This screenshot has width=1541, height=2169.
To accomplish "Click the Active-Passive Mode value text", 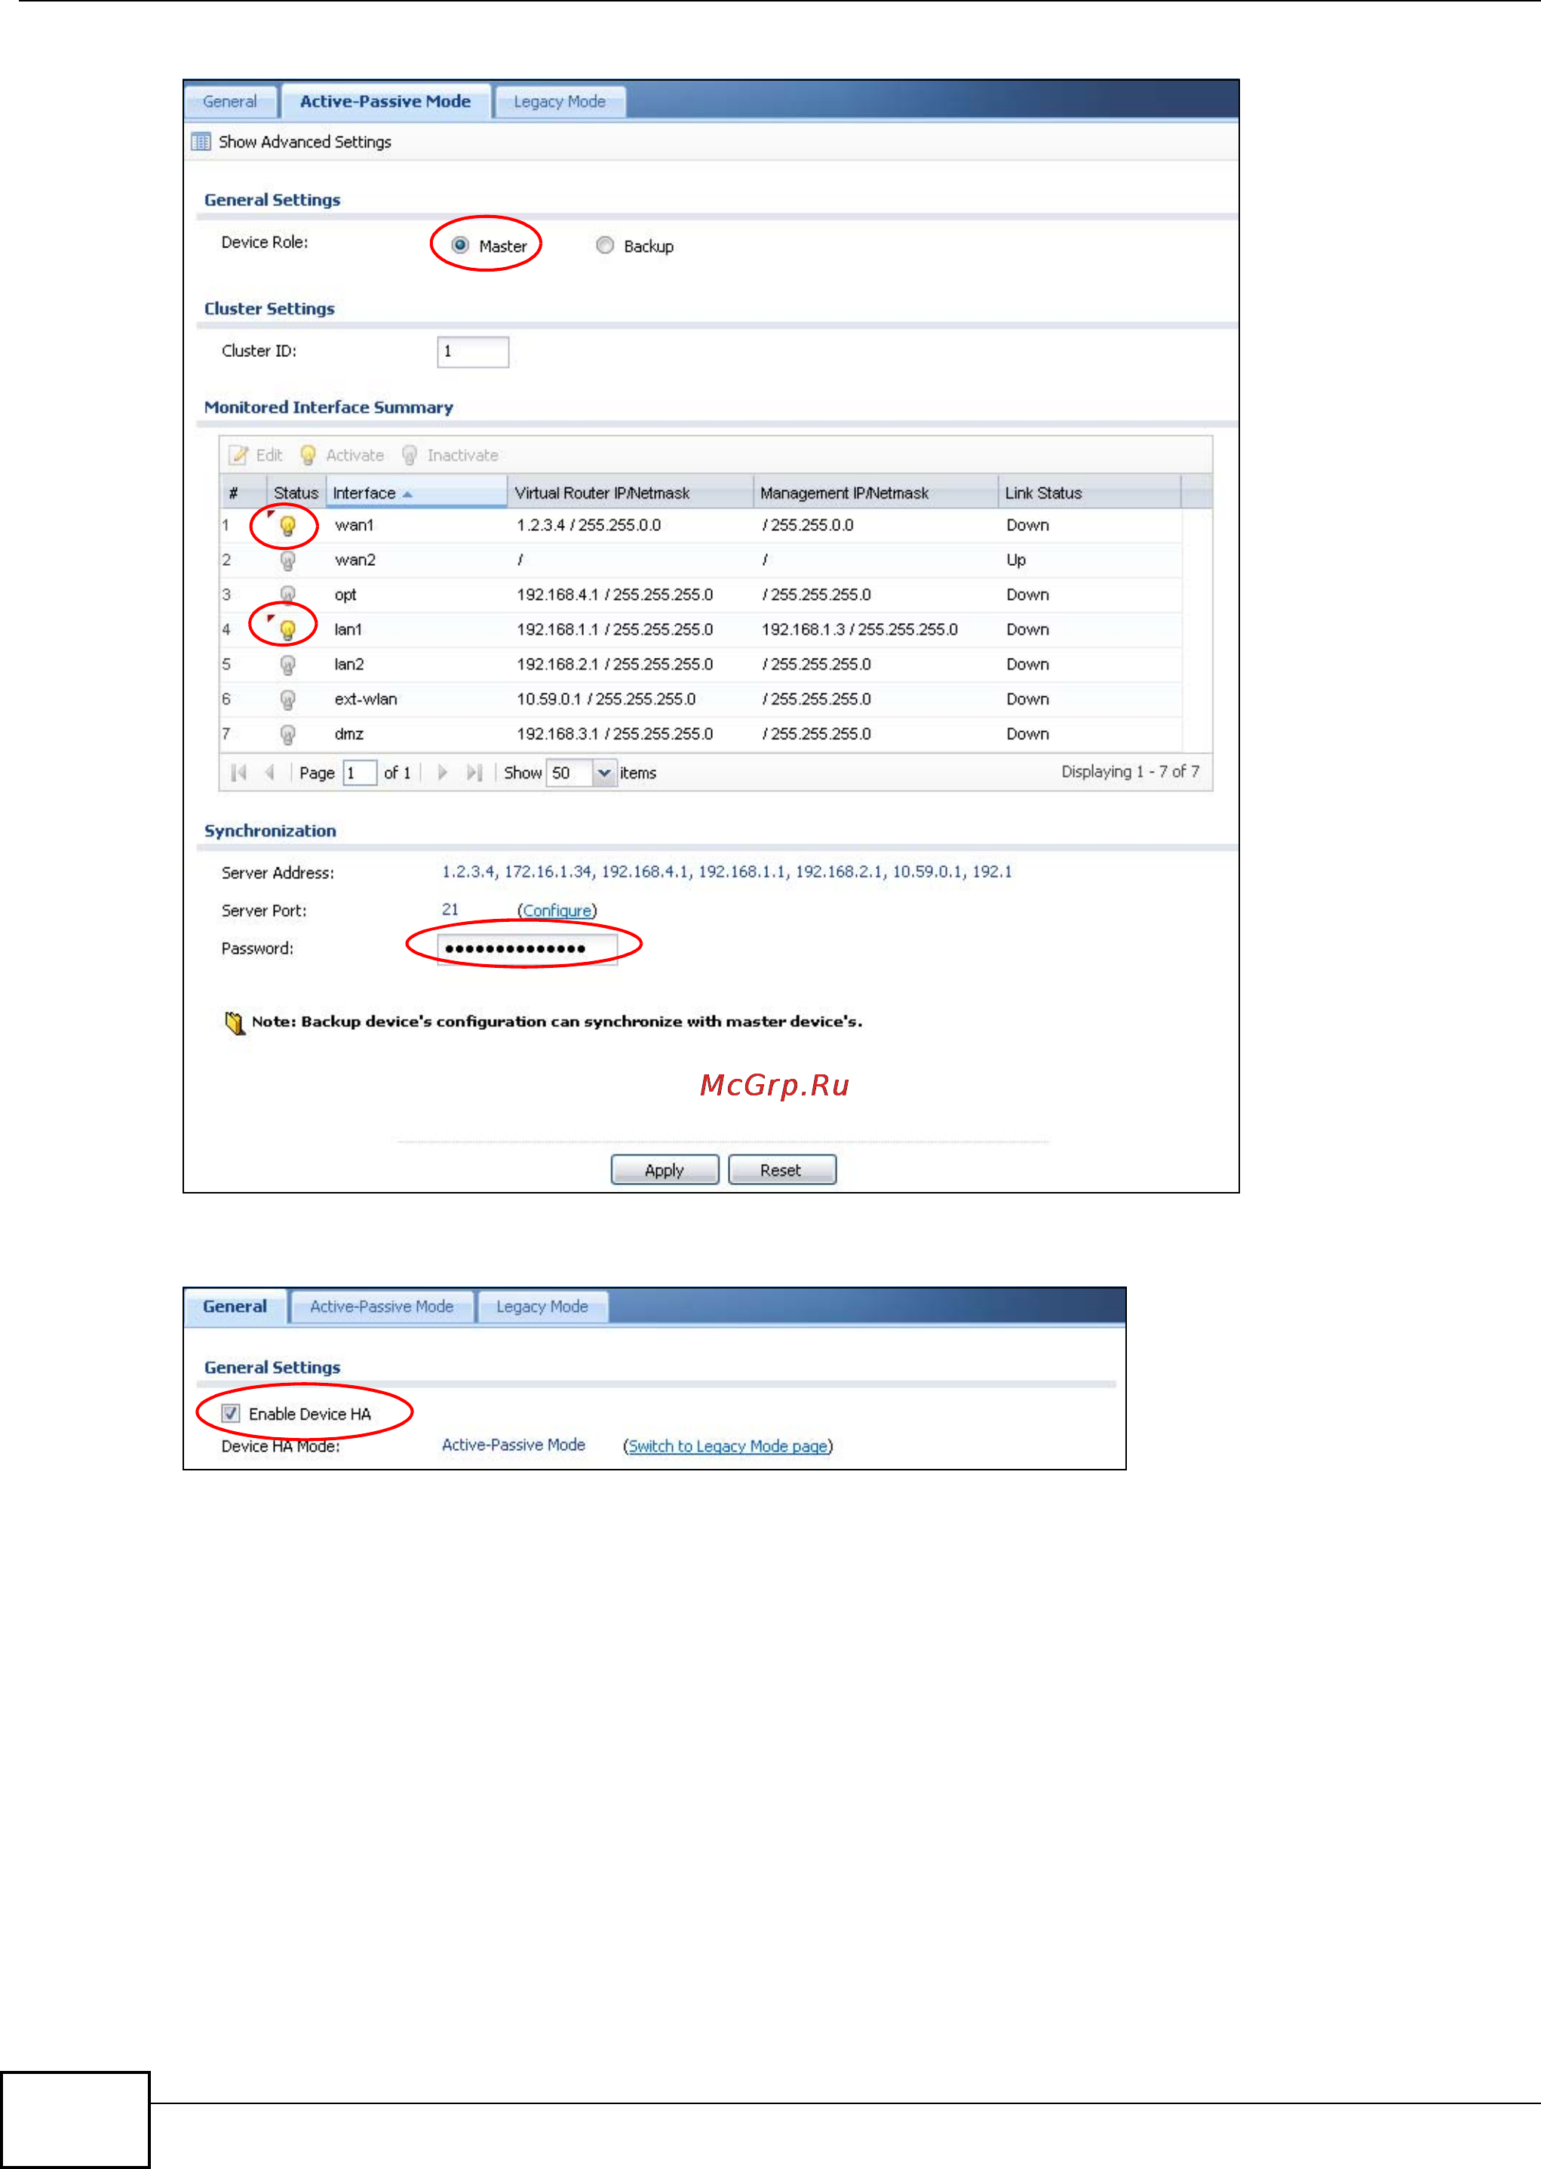I will pyautogui.click(x=514, y=1445).
